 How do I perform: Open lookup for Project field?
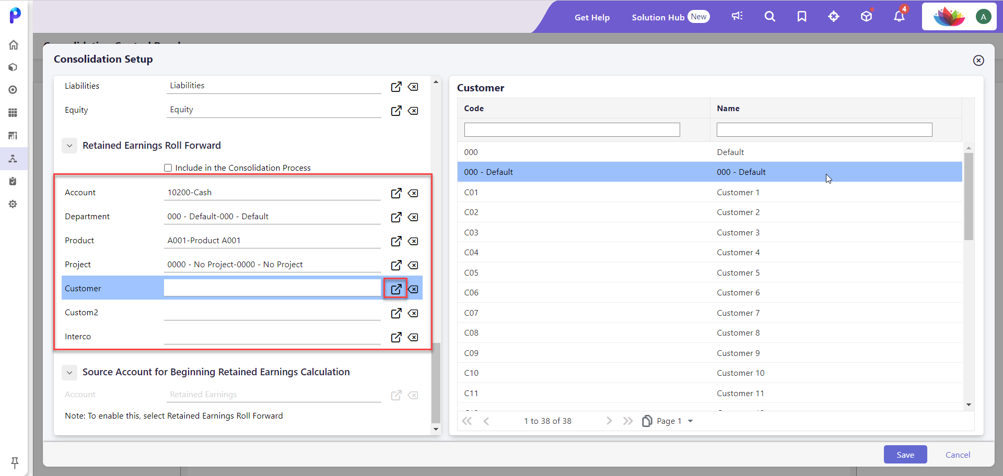(x=396, y=265)
